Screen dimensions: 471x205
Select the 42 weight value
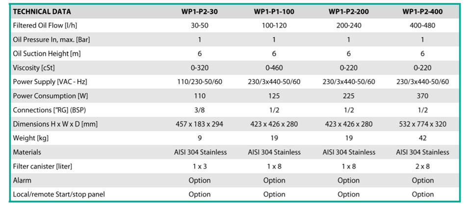pyautogui.click(x=422, y=138)
